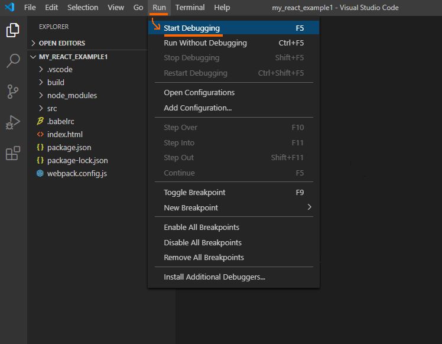Open the .babelrc file
Image resolution: width=442 pixels, height=344 pixels.
click(60, 121)
